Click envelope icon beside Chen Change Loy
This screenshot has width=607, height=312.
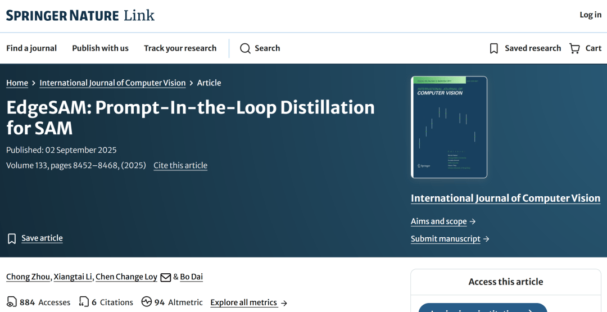[166, 278]
